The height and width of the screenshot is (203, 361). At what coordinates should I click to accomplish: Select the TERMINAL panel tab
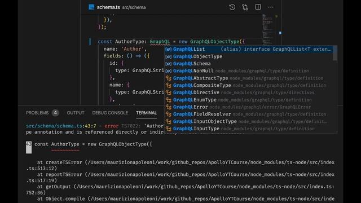coord(147,113)
